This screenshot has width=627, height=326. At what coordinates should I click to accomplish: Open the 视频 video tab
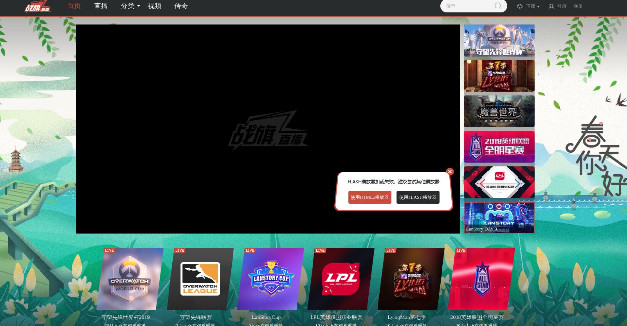point(154,6)
